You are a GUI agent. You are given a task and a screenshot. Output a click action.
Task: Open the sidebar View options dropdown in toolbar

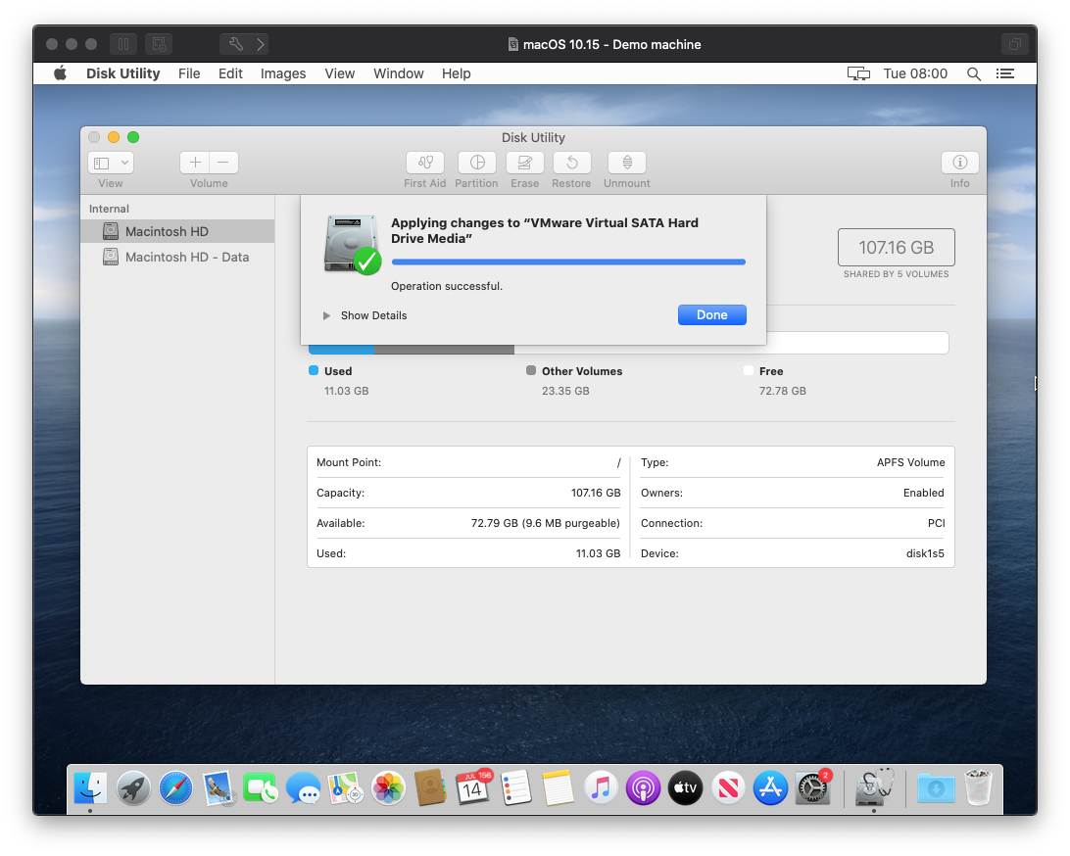[x=111, y=163]
